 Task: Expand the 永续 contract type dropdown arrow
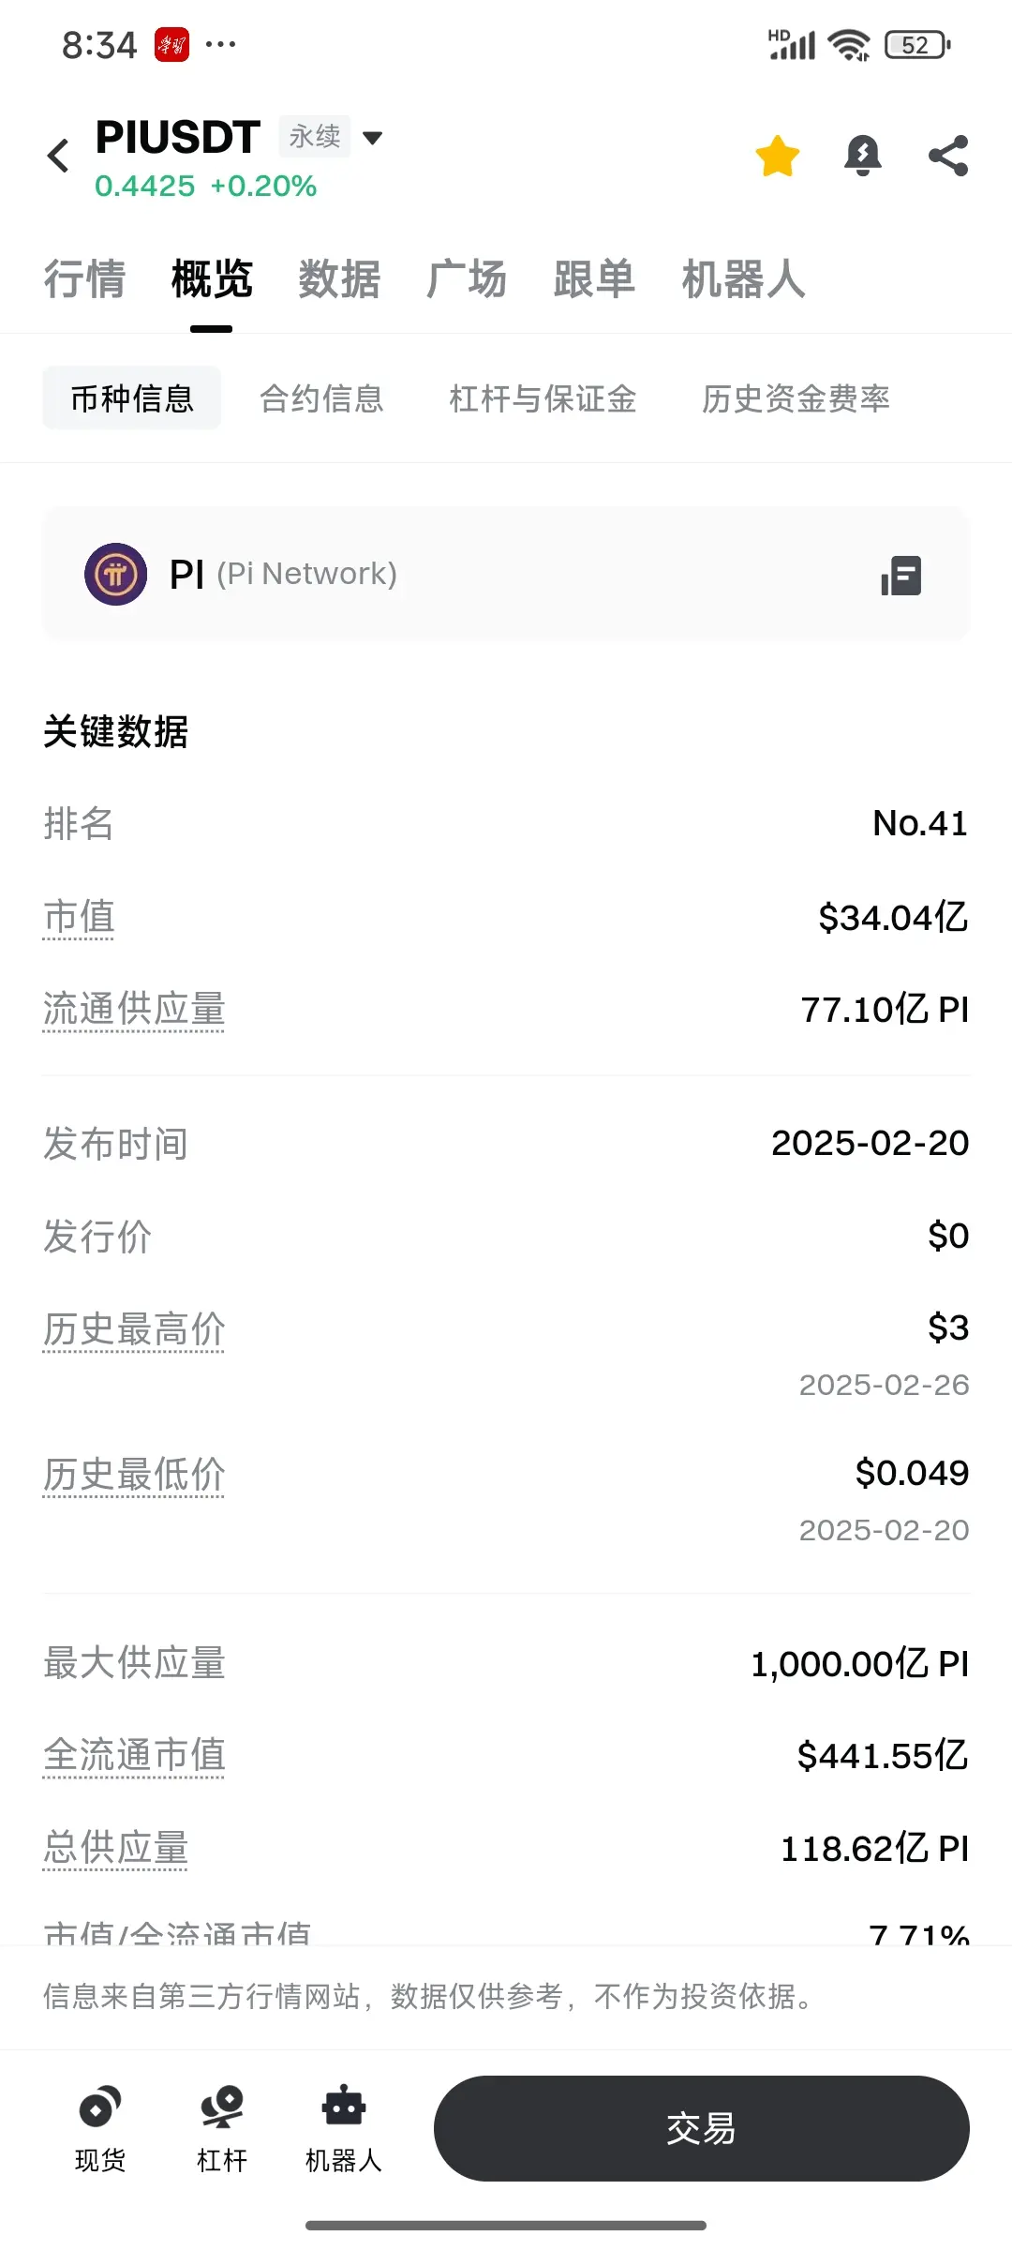coord(373,138)
